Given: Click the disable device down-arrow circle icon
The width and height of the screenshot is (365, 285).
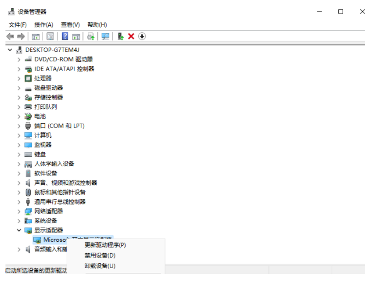Looking at the screenshot, I should (x=142, y=36).
